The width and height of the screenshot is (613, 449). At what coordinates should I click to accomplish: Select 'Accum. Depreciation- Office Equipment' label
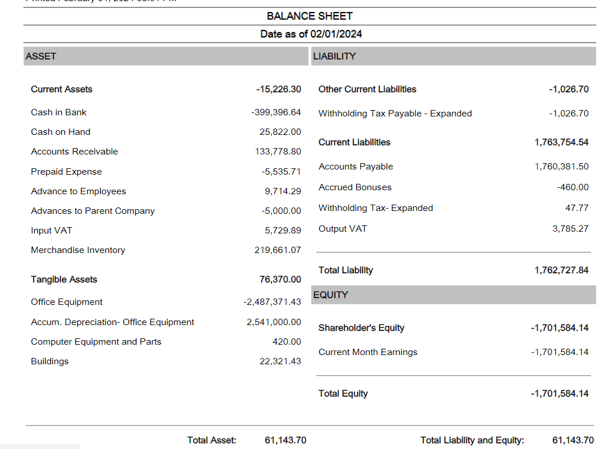click(112, 322)
